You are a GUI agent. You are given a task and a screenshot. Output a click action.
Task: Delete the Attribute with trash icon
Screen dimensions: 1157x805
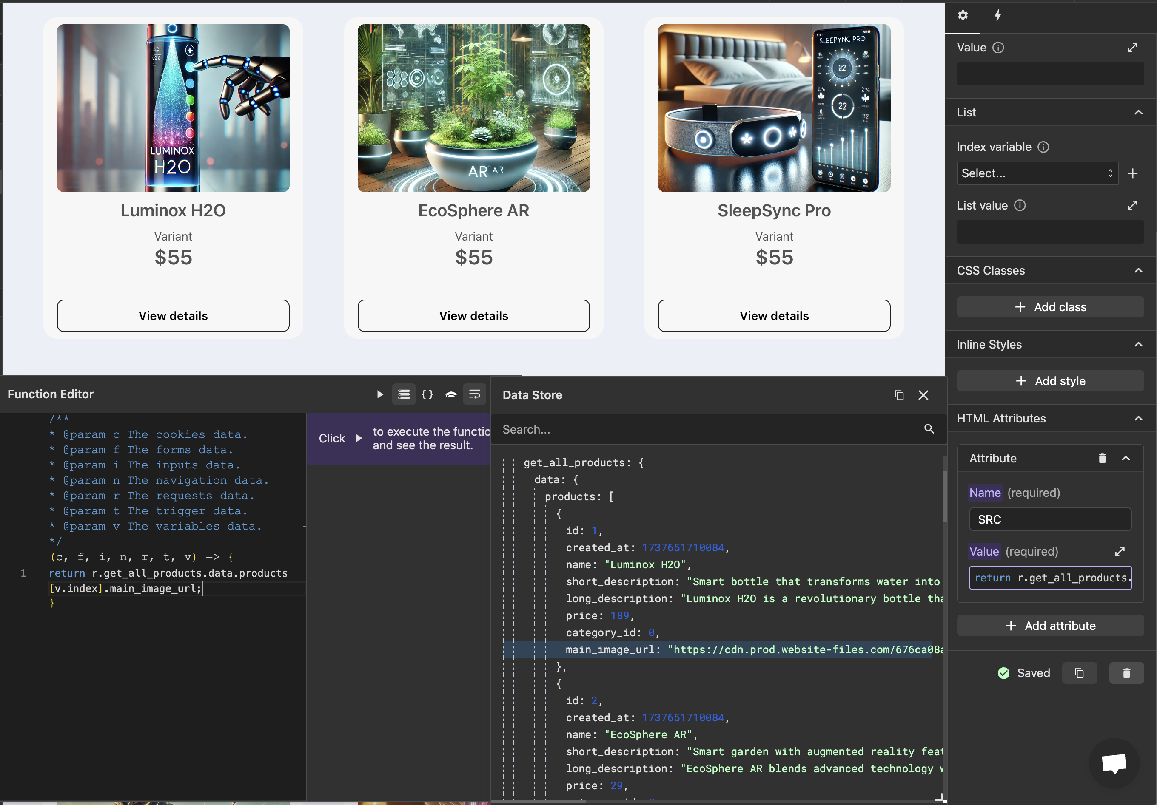1102,458
